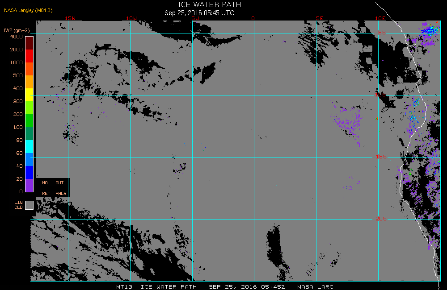Screen dimensions: 447x290
Task: Click the gray LIQ CLD swatch
Action: pos(30,205)
